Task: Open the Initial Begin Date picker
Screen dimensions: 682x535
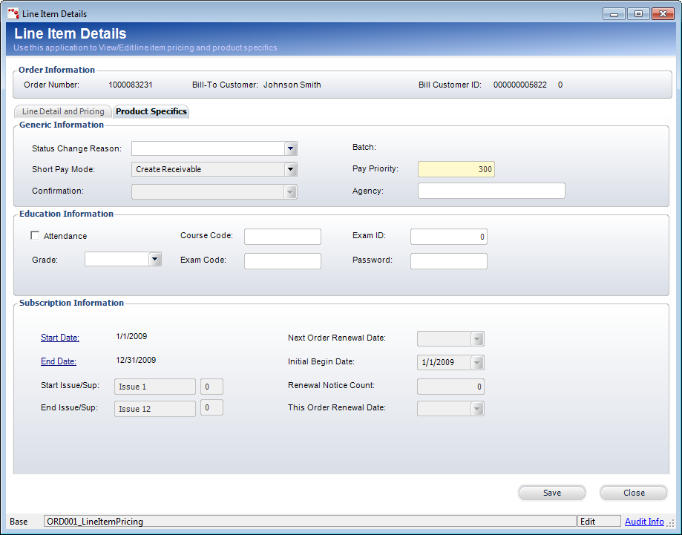Action: coord(477,363)
